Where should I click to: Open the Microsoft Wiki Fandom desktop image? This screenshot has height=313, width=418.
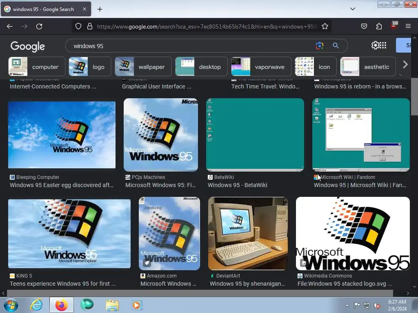(361, 135)
